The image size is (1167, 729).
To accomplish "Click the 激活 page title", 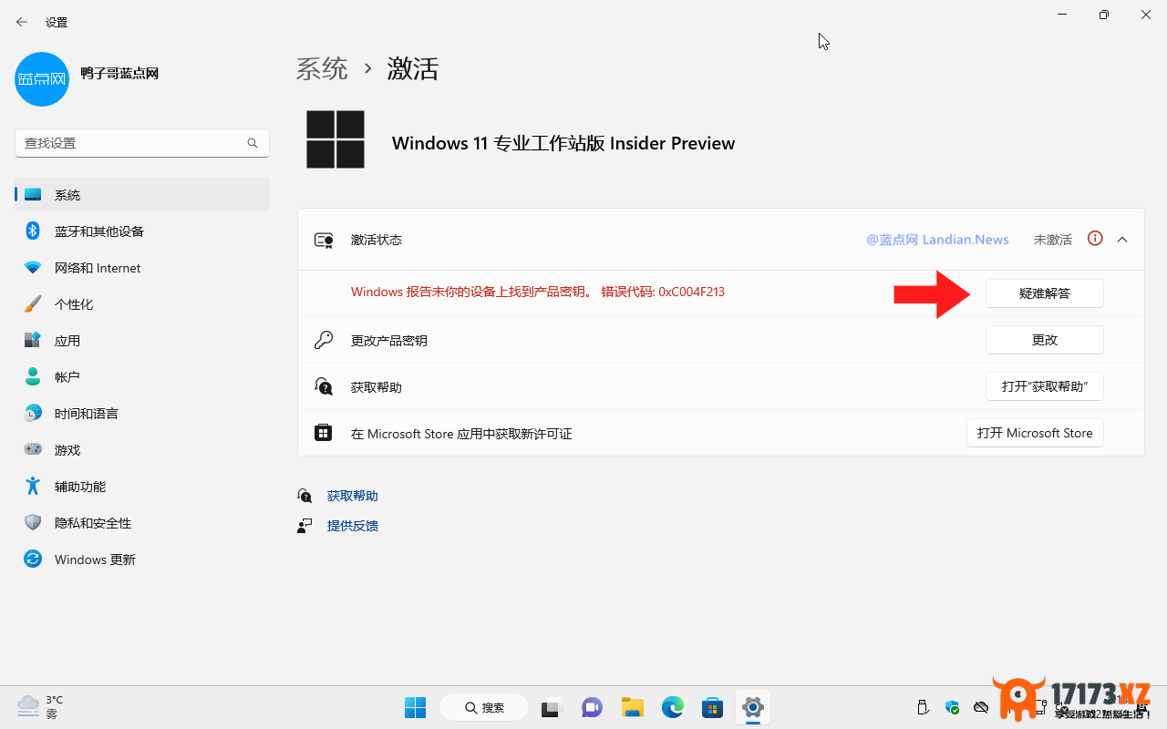I will coord(413,68).
